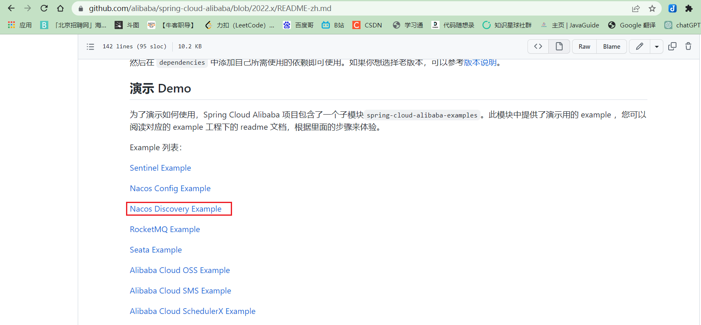Click the 10.2 KB file size
This screenshot has height=325, width=701.
pyautogui.click(x=190, y=47)
